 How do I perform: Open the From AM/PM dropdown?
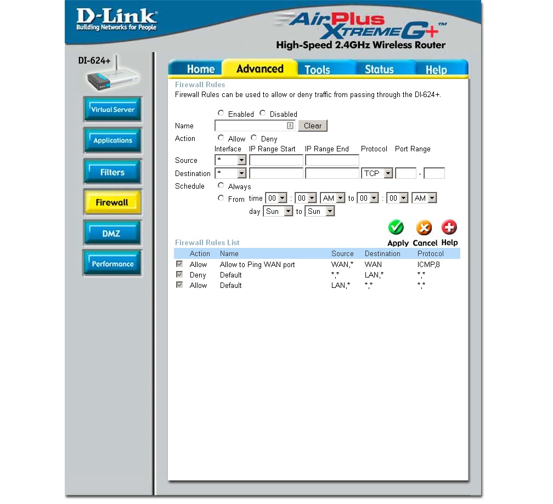(332, 198)
